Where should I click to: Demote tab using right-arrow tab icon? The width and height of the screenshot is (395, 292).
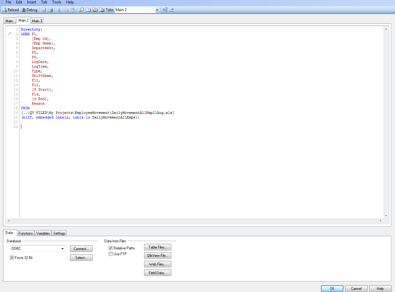(x=102, y=10)
